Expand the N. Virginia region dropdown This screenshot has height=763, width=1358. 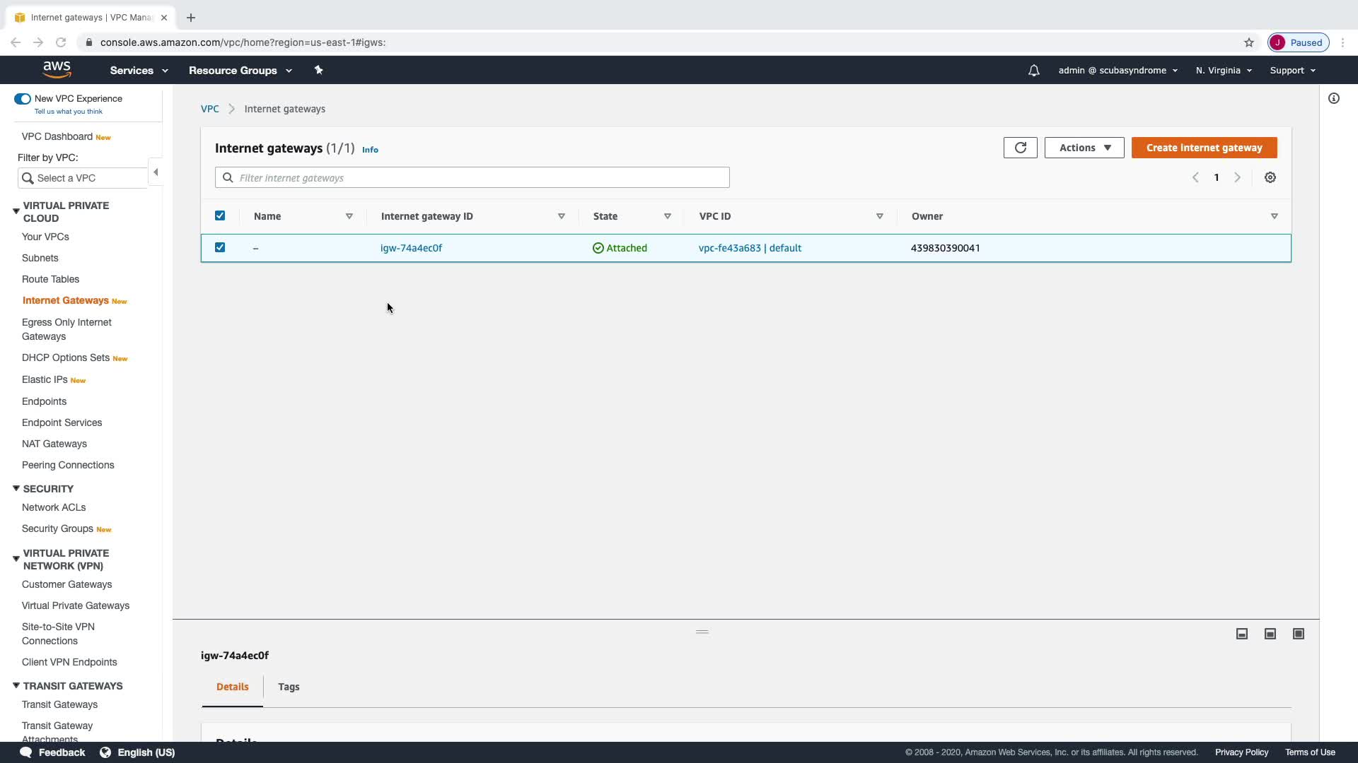point(1224,71)
